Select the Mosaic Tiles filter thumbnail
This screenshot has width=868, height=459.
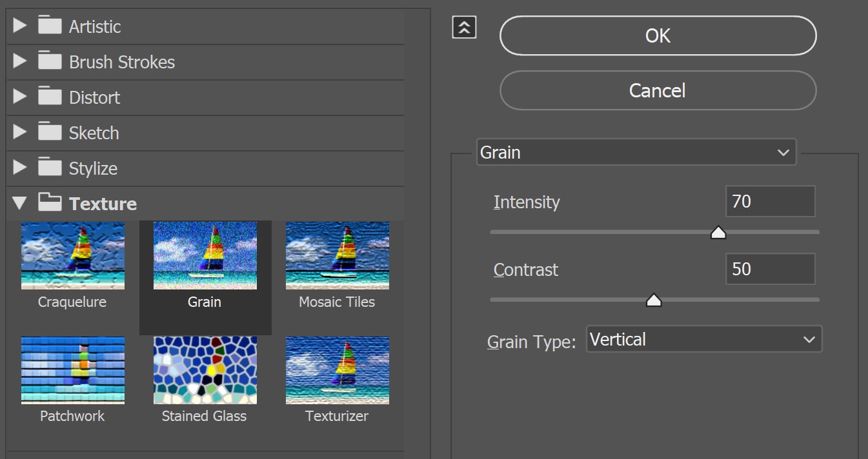click(337, 255)
